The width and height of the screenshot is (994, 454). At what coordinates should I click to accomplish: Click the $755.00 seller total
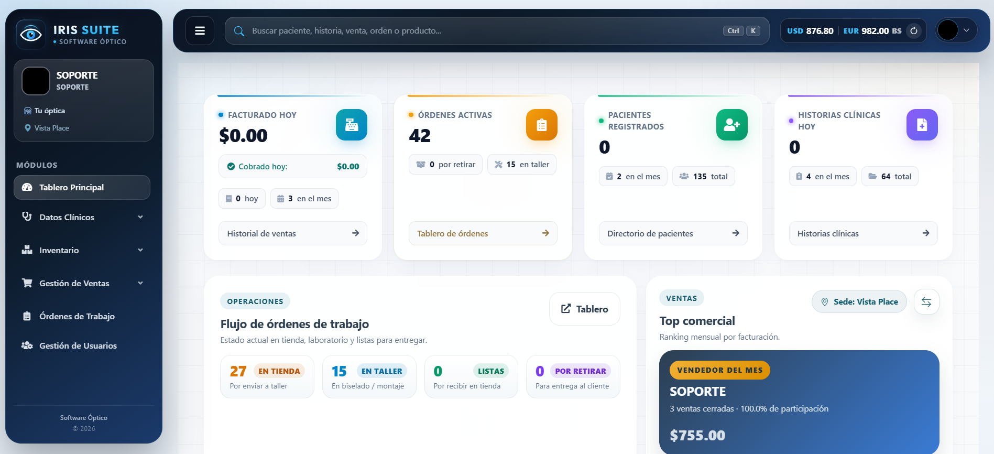pyautogui.click(x=697, y=435)
